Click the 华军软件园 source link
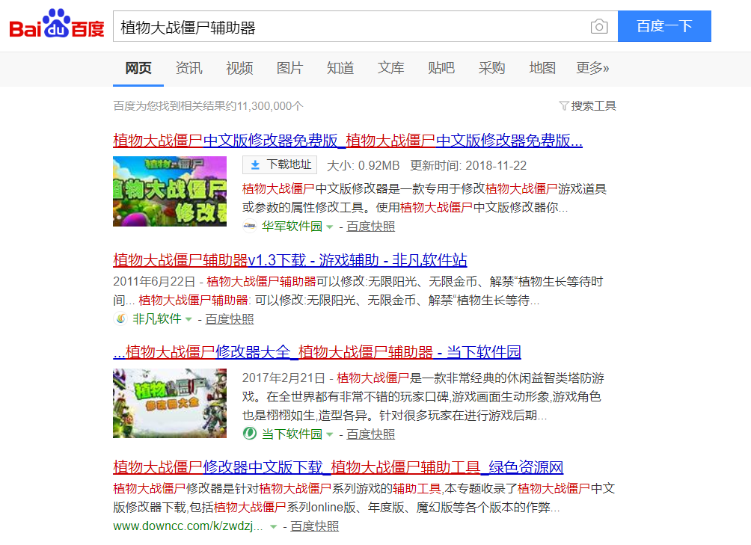 [x=292, y=227]
